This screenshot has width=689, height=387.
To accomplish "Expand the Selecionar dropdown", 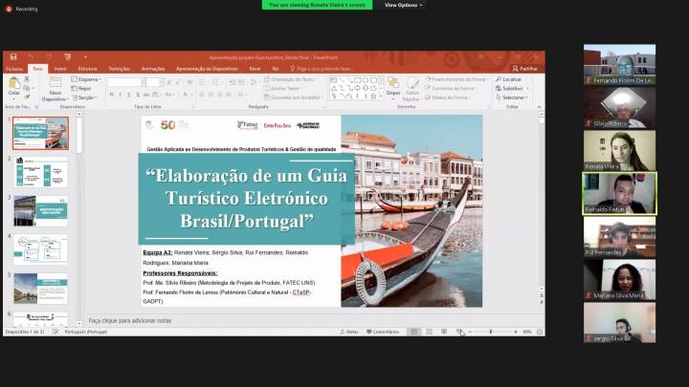I will coord(512,97).
